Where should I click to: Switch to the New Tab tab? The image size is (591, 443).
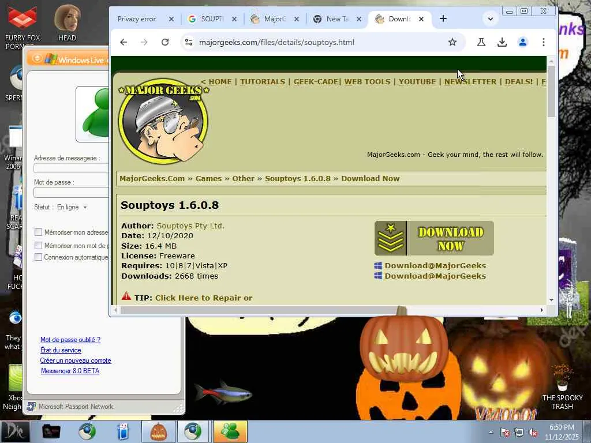pyautogui.click(x=337, y=19)
